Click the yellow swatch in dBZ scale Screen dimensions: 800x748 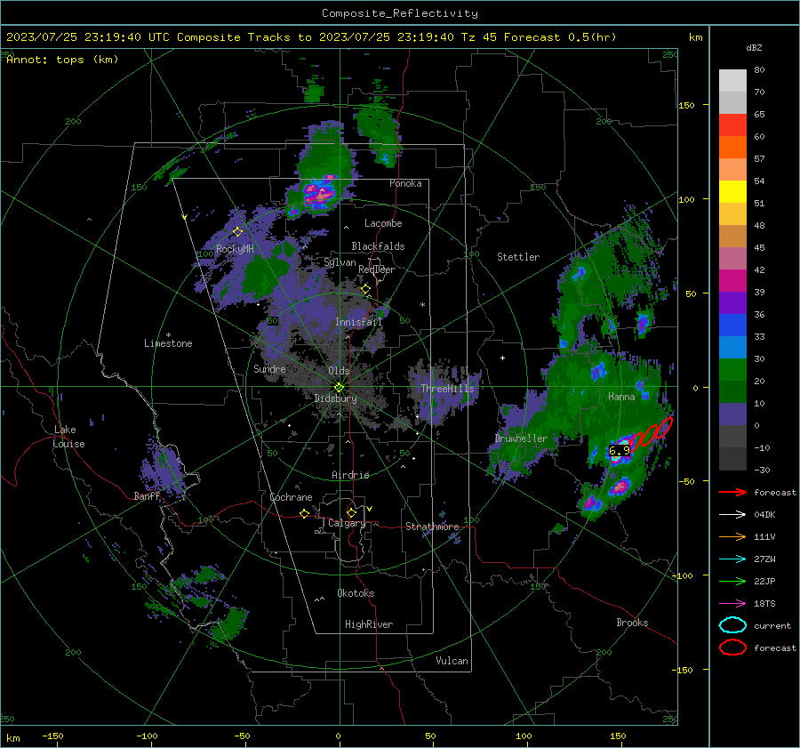[732, 192]
